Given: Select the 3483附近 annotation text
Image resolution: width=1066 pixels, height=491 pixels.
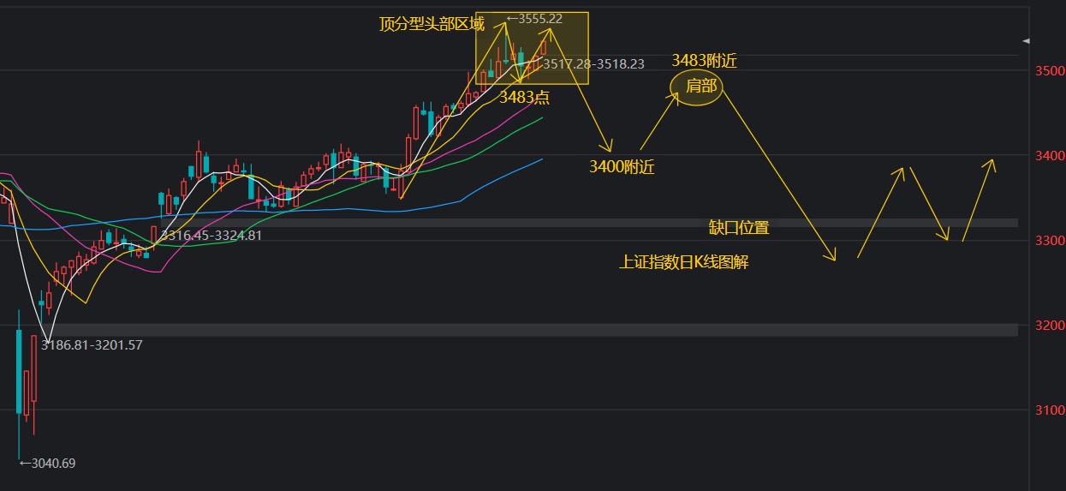Looking at the screenshot, I should tap(704, 61).
